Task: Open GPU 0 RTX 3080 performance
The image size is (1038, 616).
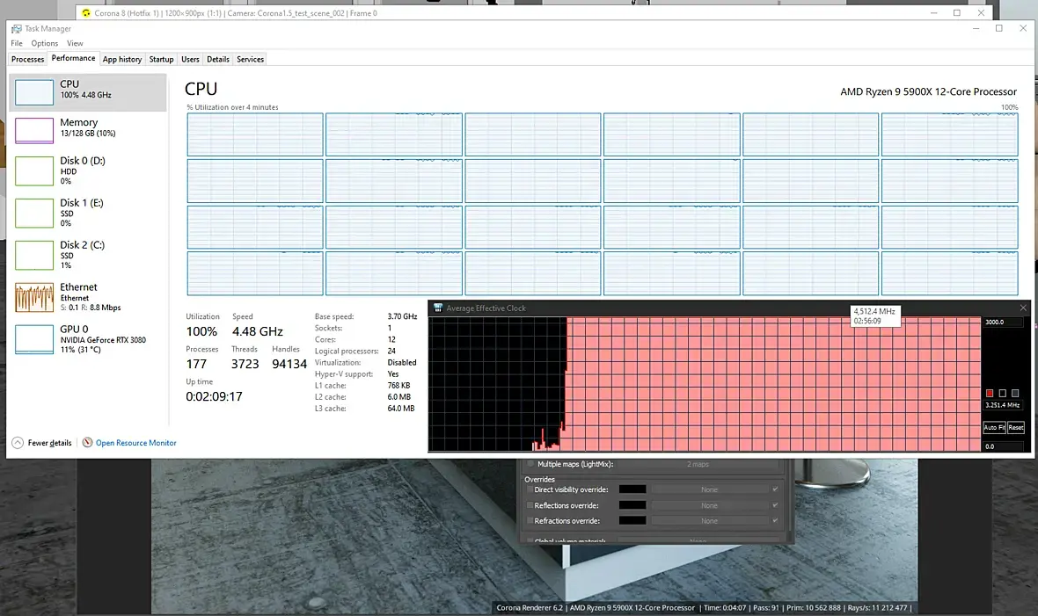Action: pos(87,339)
